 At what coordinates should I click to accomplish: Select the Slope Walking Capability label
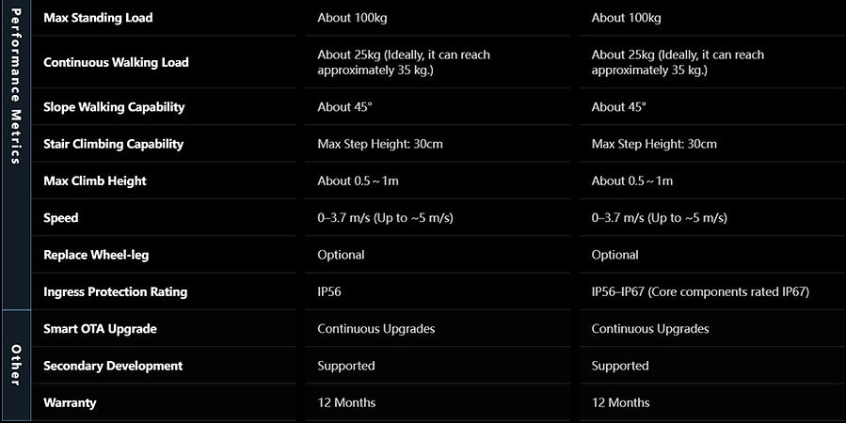point(114,107)
